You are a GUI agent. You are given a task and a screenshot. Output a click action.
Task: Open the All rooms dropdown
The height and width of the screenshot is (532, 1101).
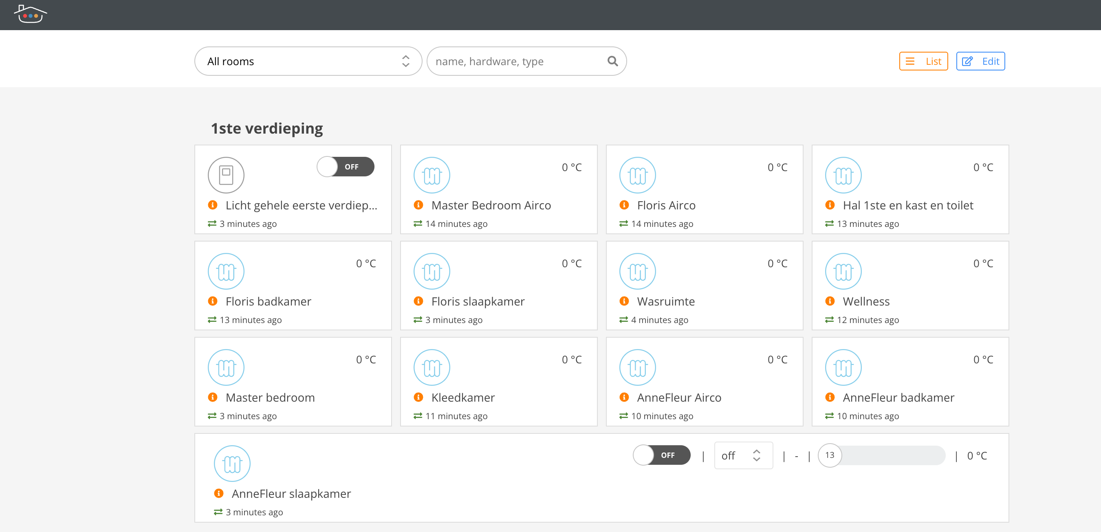point(308,61)
